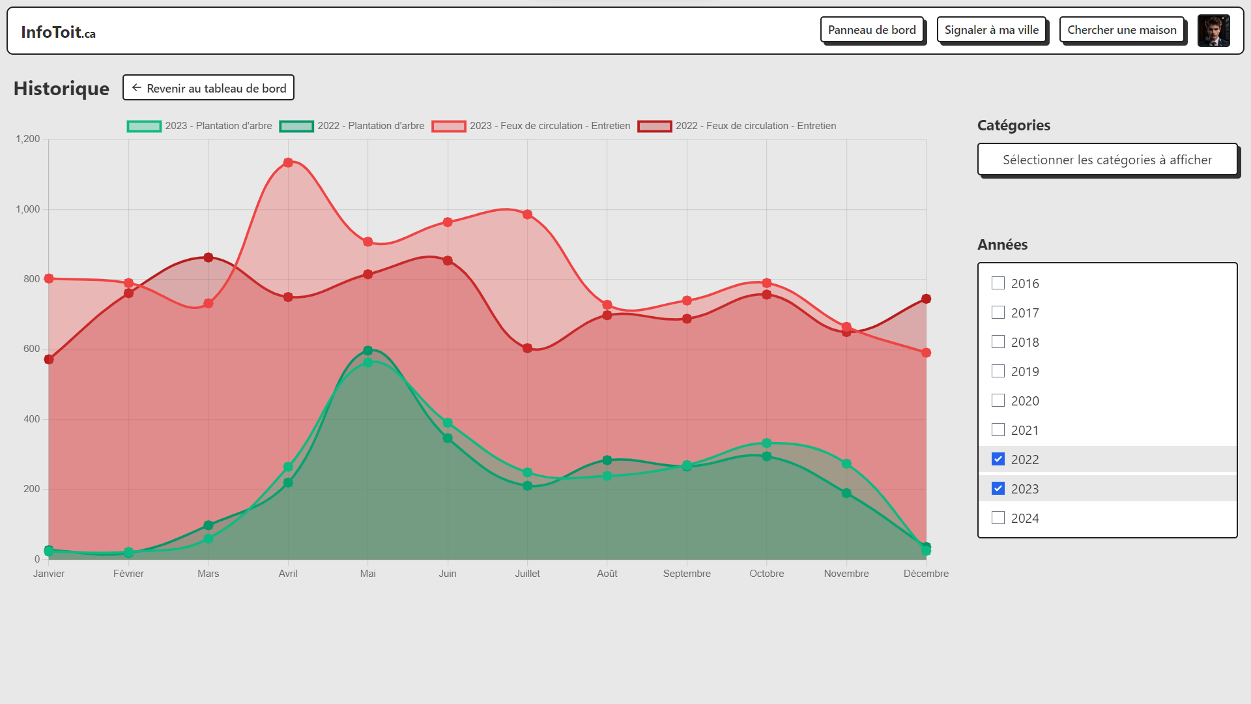Uncheck the 2022 year checkbox
This screenshot has height=704, width=1251.
[x=998, y=459]
